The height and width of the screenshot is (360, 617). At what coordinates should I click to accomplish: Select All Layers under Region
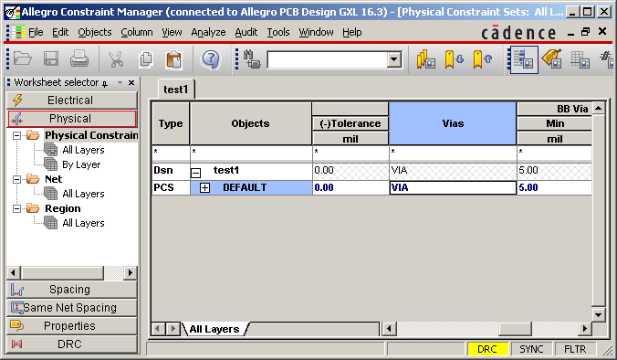83,223
